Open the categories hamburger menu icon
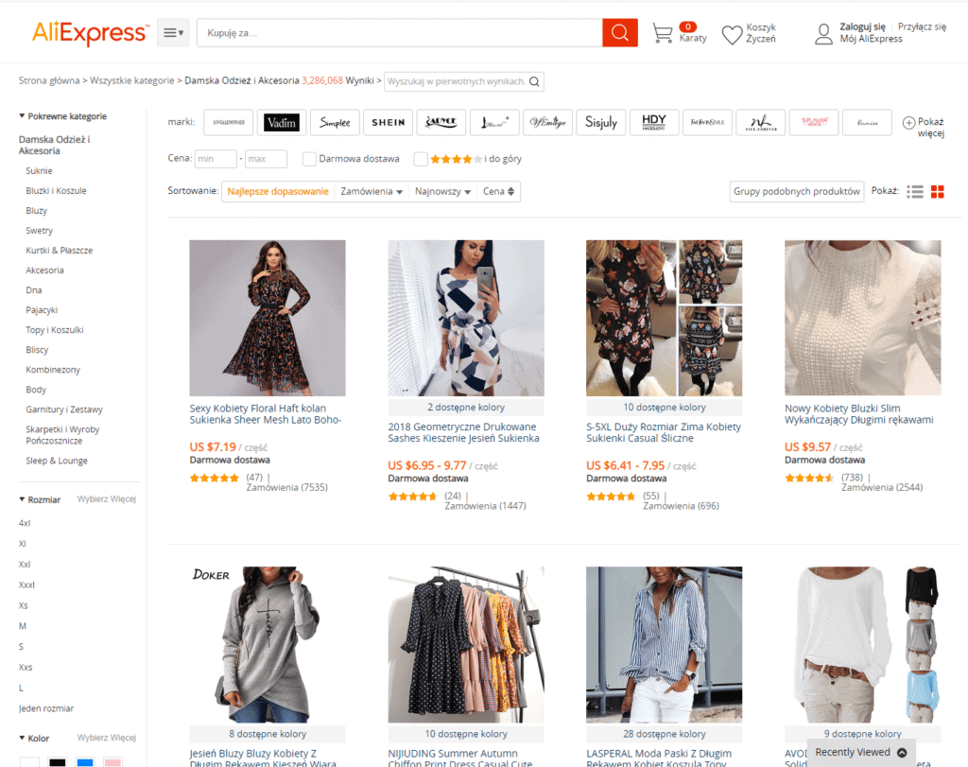 click(170, 31)
